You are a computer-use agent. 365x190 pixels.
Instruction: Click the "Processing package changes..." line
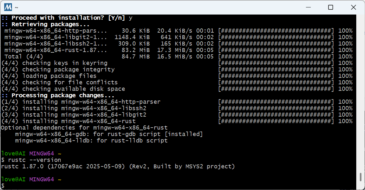point(58,95)
